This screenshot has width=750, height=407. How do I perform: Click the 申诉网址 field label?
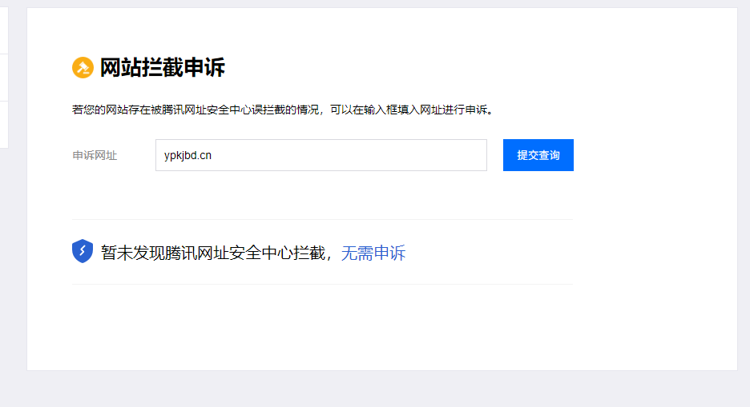tap(95, 156)
